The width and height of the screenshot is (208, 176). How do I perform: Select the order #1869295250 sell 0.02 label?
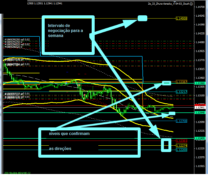coord(17,39)
